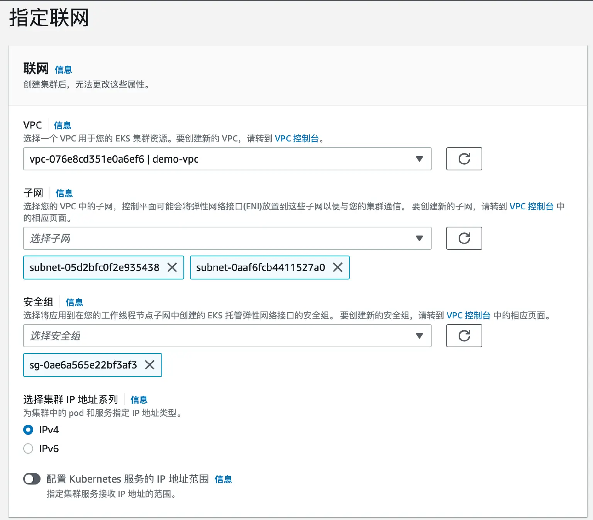Open the VPC dropdown showing demo-vpc
Screen dimensions: 593x520
pyautogui.click(x=227, y=159)
